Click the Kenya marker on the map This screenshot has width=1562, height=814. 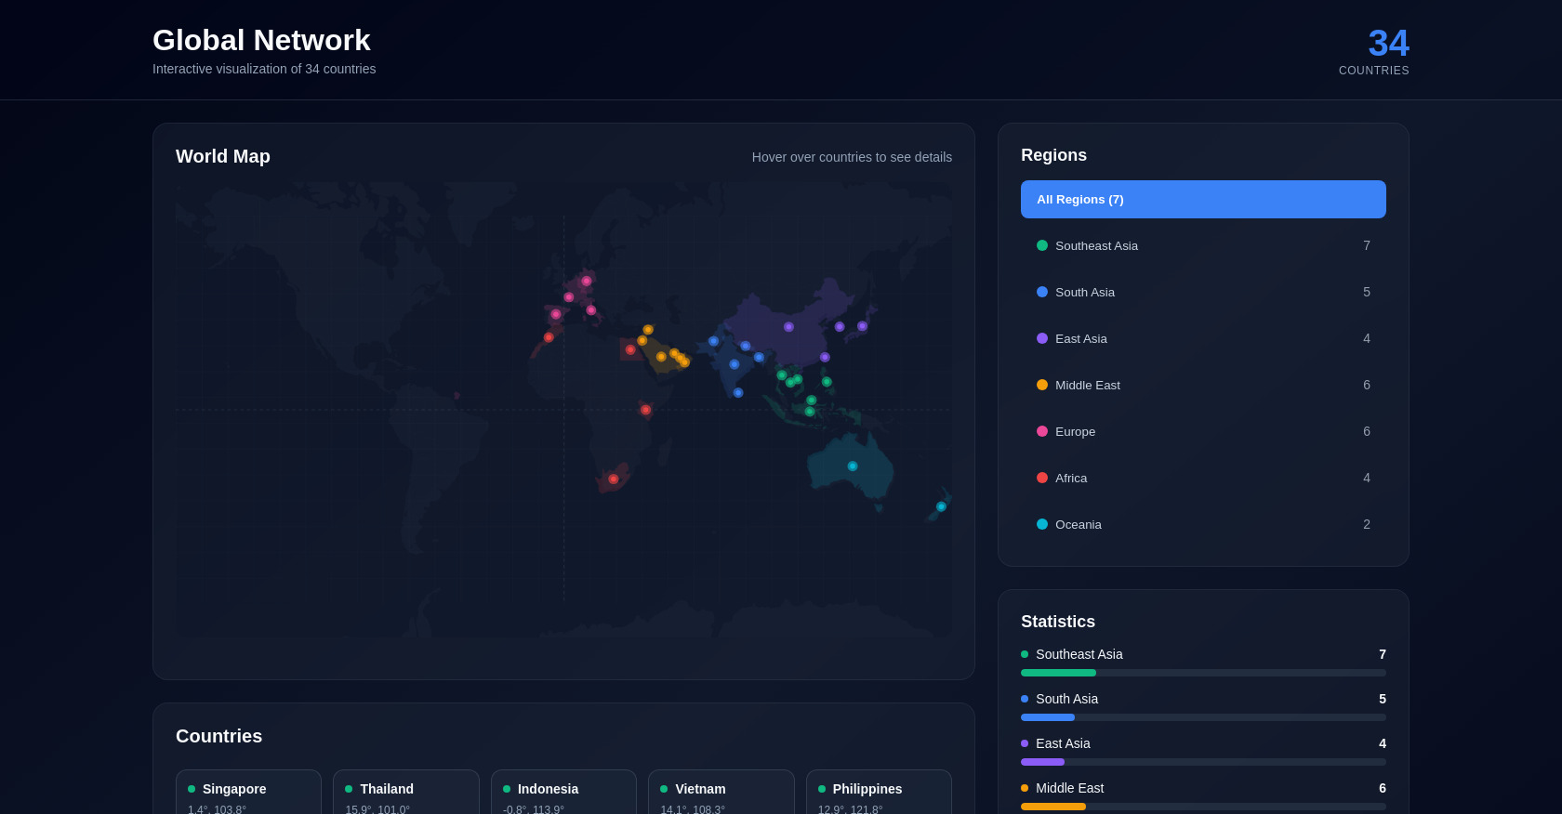pos(645,410)
